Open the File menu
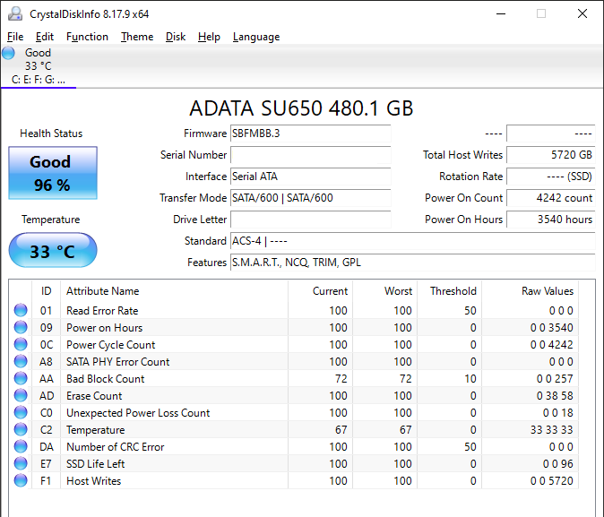The height and width of the screenshot is (517, 604). pyautogui.click(x=15, y=37)
